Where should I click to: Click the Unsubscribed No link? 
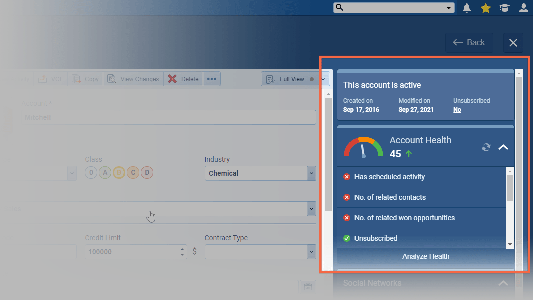457,110
